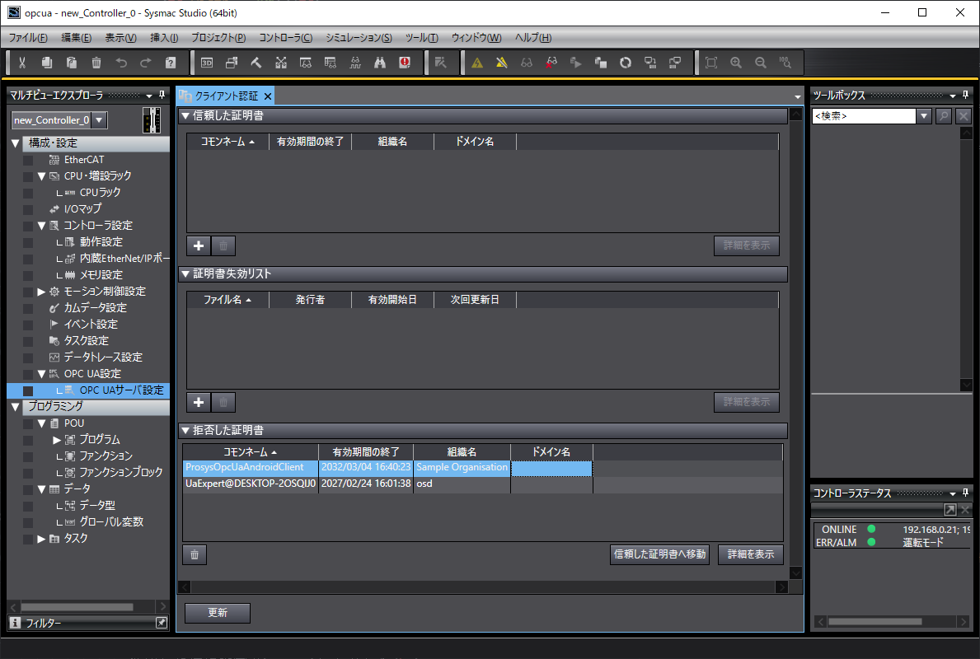Collapse the 拒否した証明書 section
This screenshot has width=980, height=659.
(186, 431)
